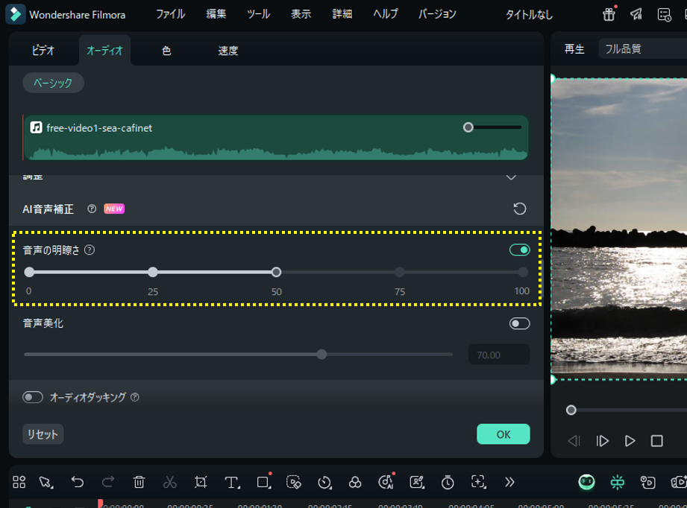Click the リセット button
This screenshot has width=687, height=508.
[42, 434]
